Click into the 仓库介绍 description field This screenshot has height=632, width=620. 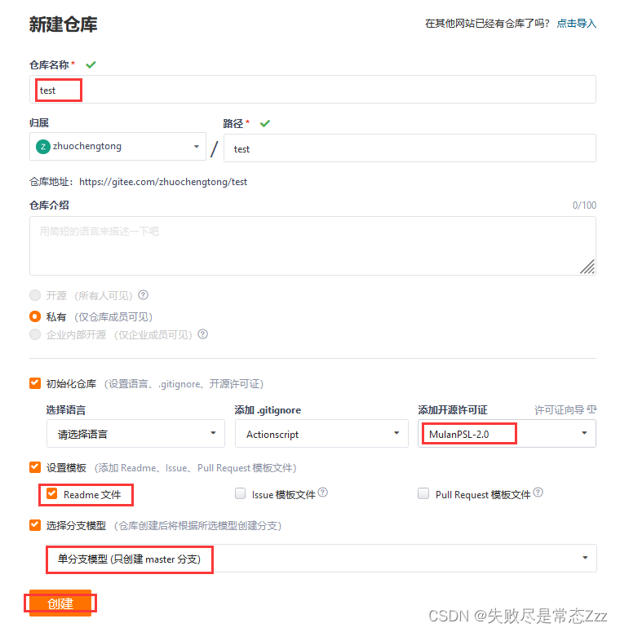[312, 245]
